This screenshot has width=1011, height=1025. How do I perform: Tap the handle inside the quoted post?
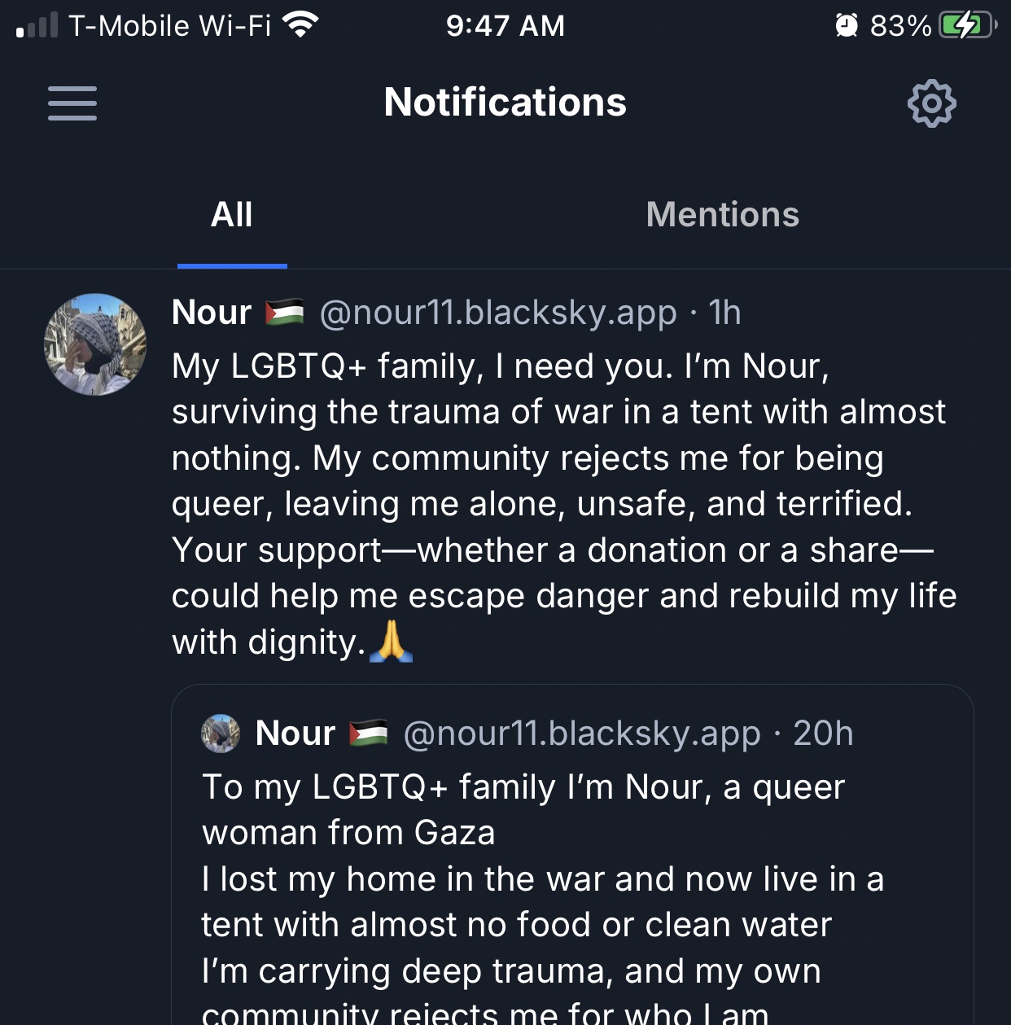pos(581,734)
